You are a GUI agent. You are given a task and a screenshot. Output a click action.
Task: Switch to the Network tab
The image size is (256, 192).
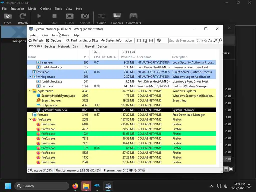[64, 46]
